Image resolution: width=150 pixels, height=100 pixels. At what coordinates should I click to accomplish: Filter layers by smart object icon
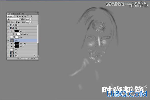coord(28,16)
